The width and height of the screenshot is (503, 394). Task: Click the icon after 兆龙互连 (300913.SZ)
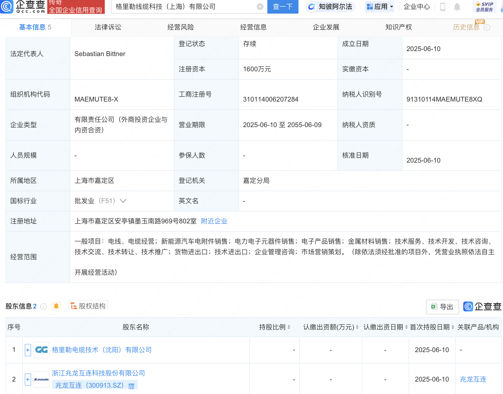coord(132,386)
